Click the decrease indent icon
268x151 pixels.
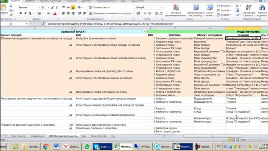80,13
